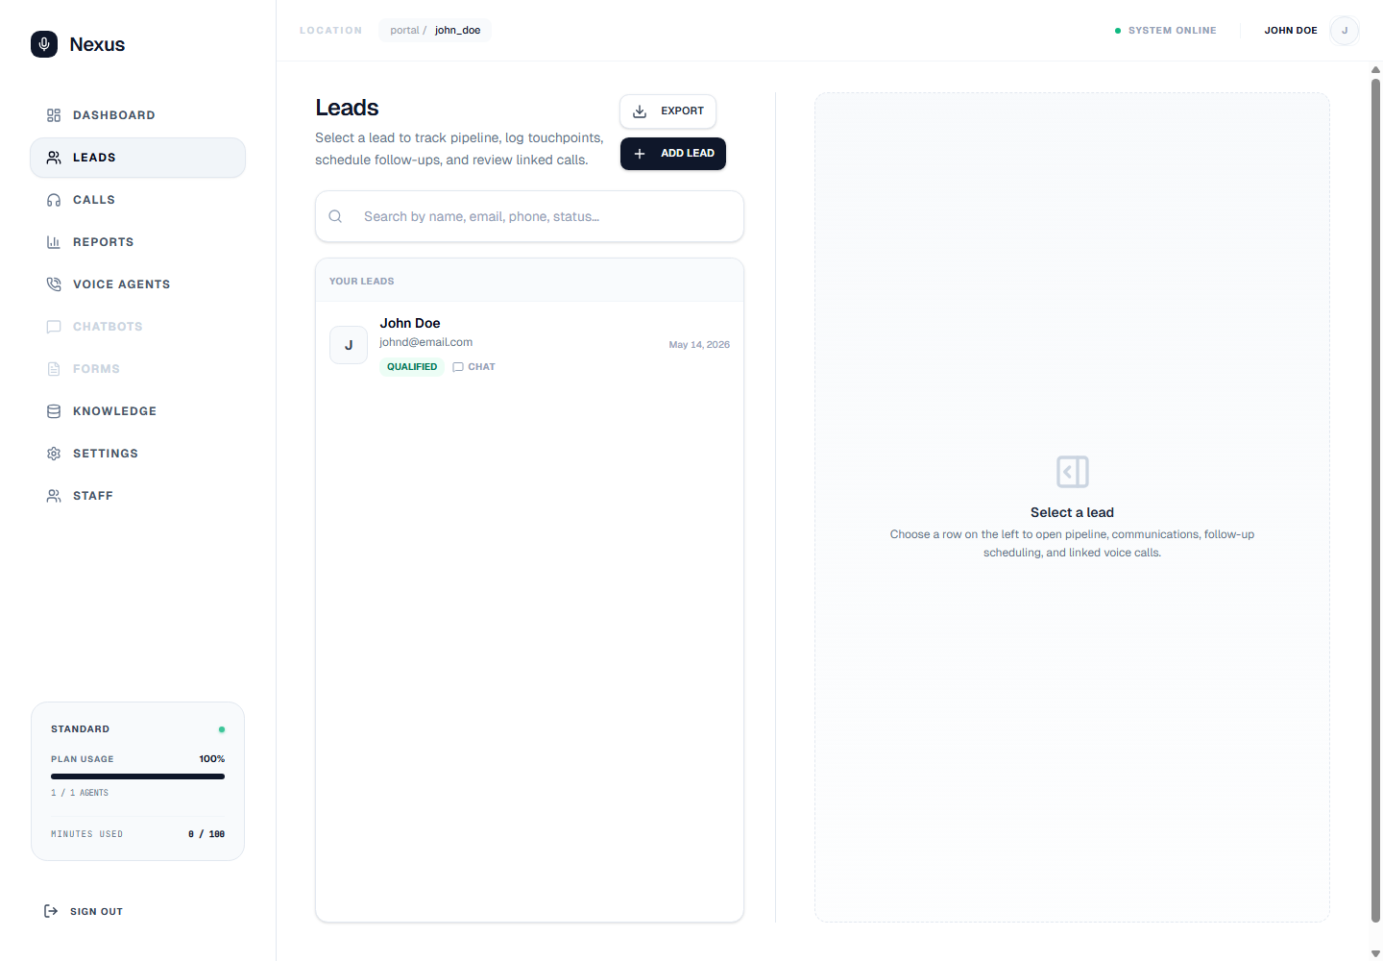Click the 1 / 1 AGENTS text
This screenshot has height=961, width=1383.
(x=80, y=793)
